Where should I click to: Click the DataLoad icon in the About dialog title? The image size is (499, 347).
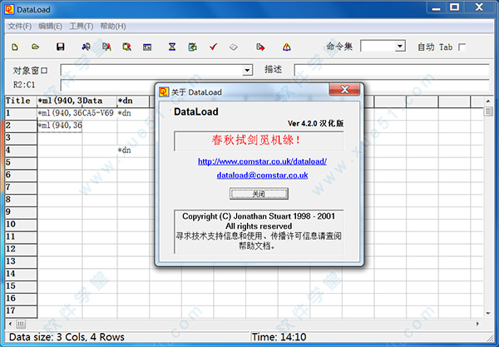164,92
